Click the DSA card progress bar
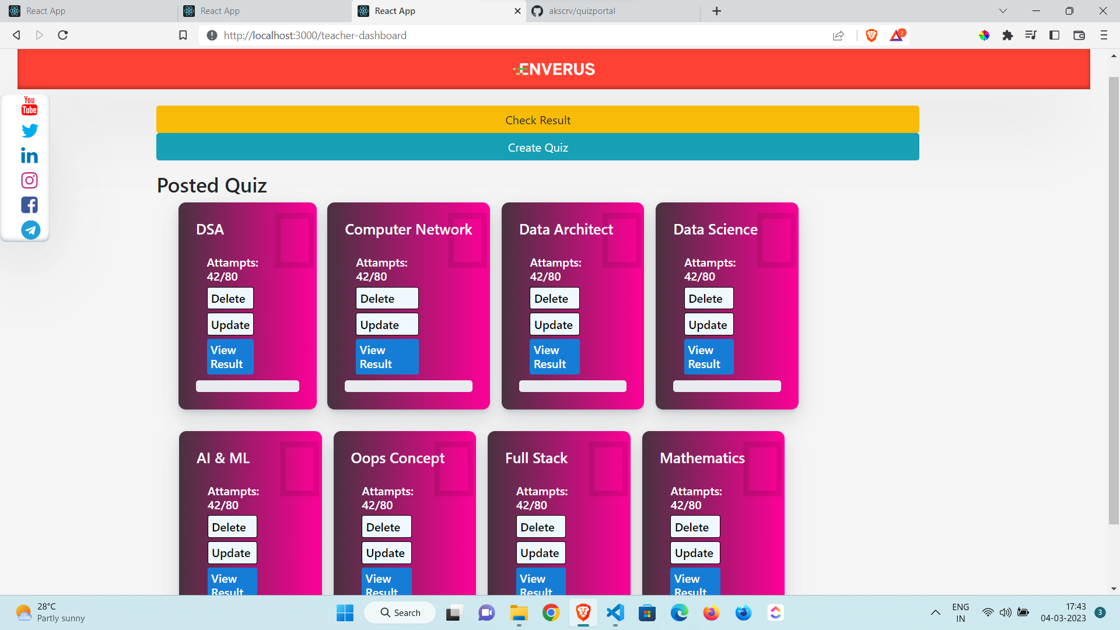1120x630 pixels. coord(247,386)
